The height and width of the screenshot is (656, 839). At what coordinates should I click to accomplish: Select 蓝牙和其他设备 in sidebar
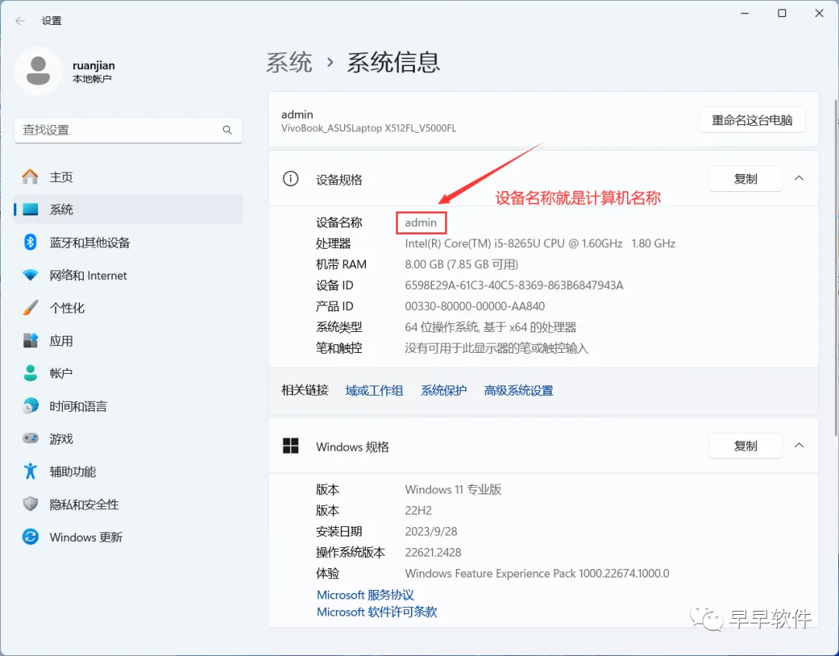click(128, 242)
